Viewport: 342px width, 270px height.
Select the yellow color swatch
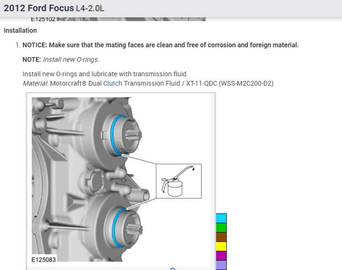221,247
